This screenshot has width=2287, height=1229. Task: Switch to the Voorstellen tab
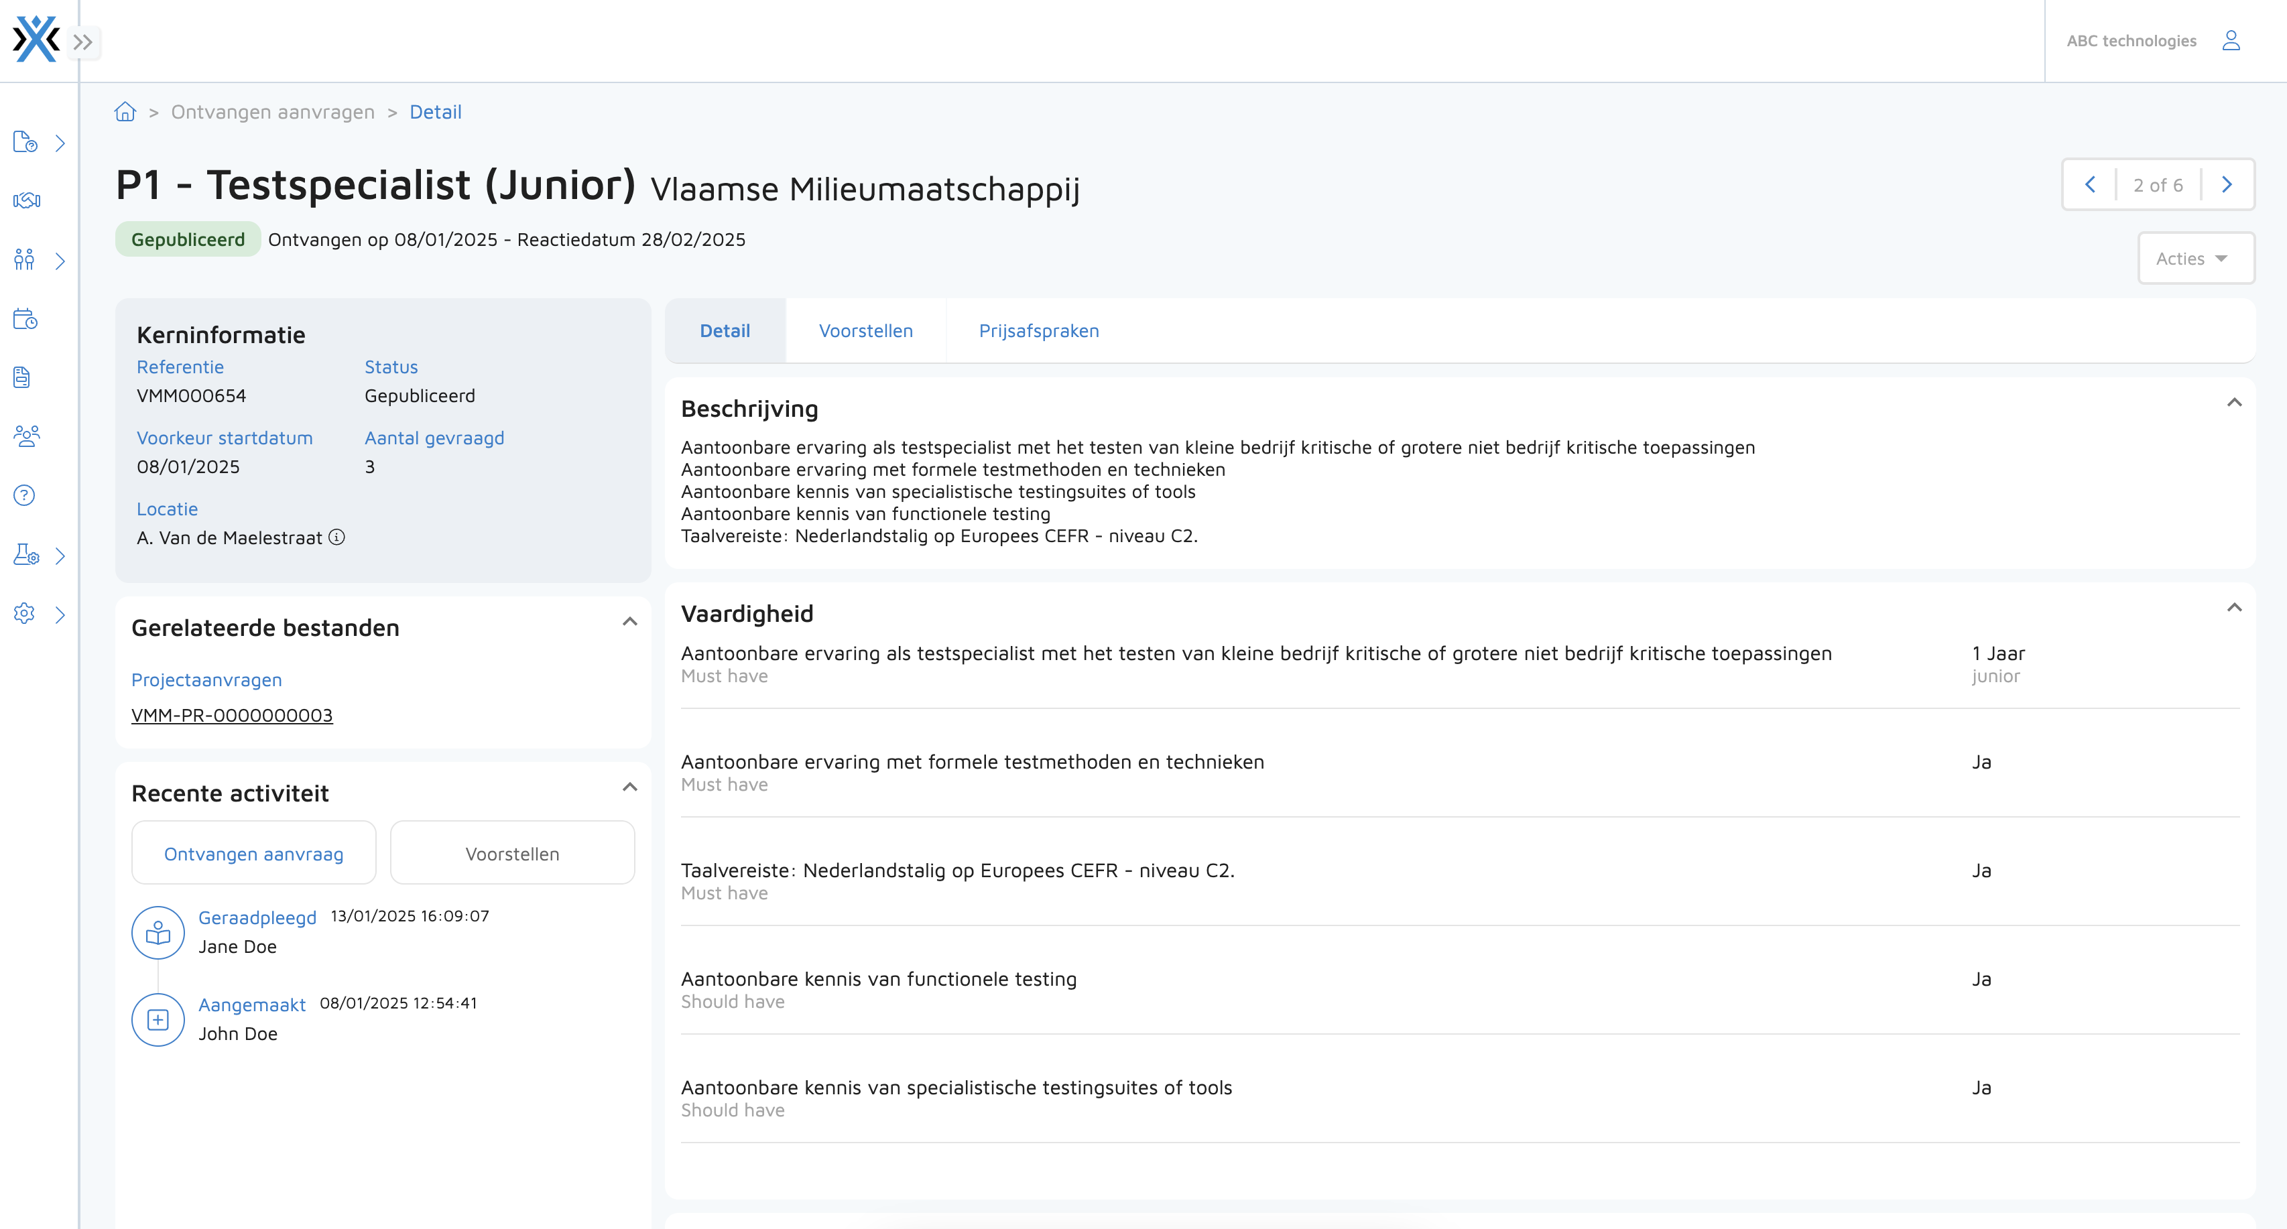coord(865,331)
